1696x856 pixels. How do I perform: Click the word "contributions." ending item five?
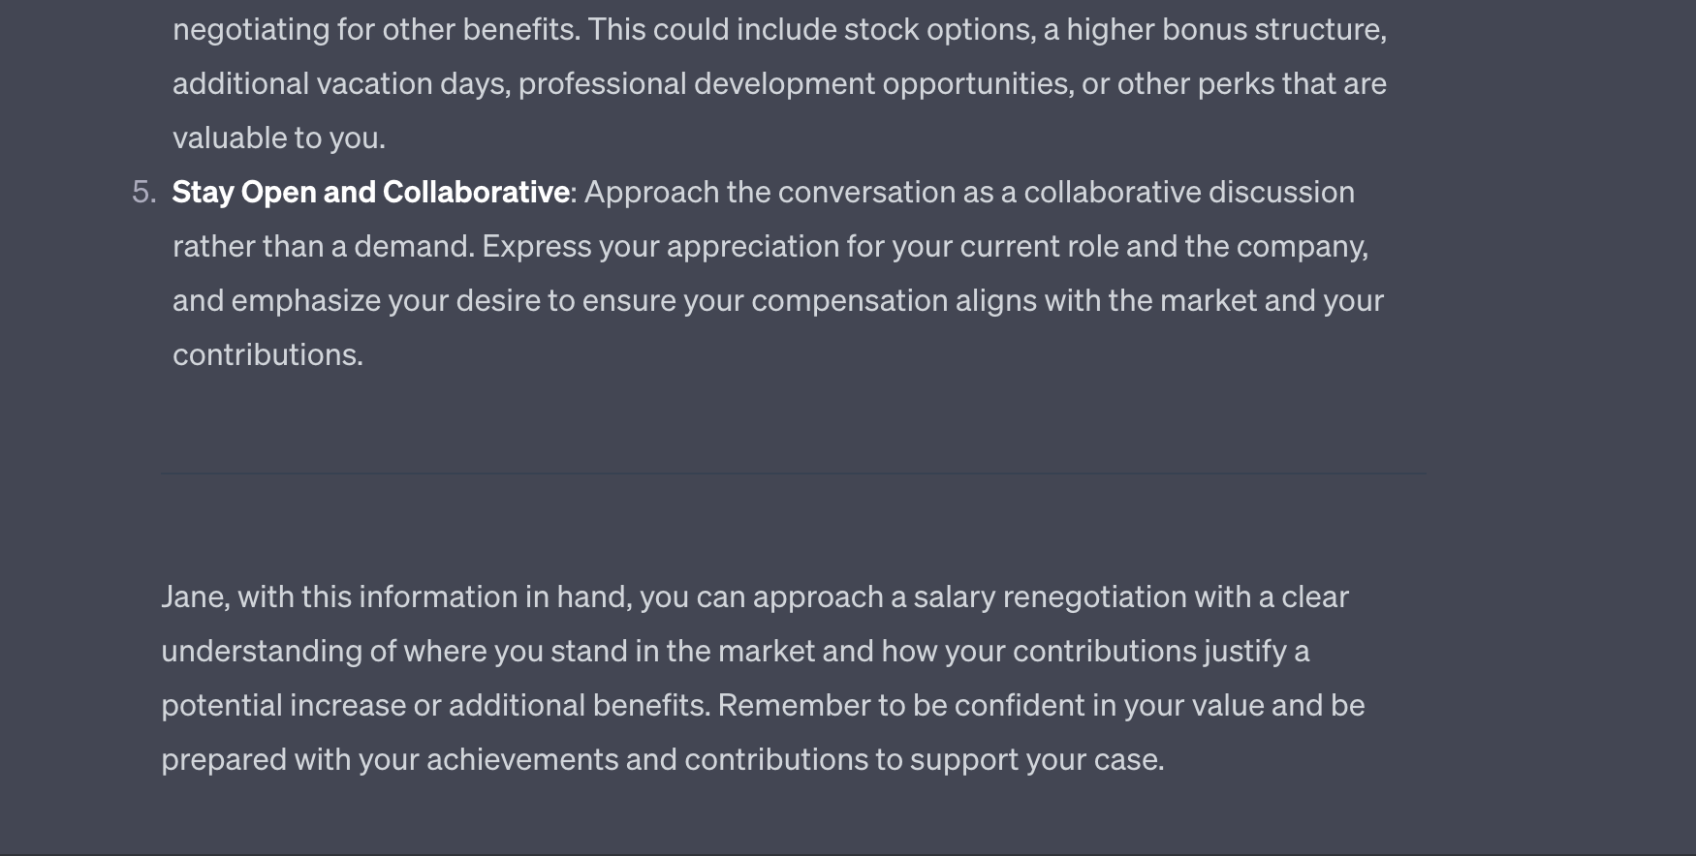tap(267, 354)
